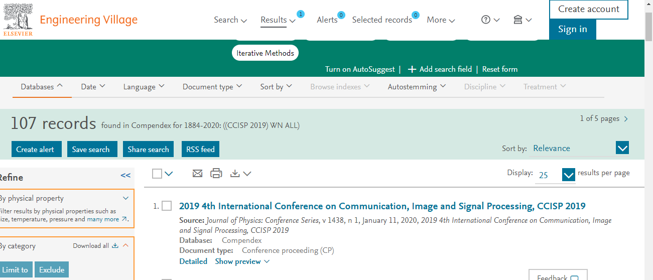Click the Sign in button
Image resolution: width=653 pixels, height=280 pixels.
573,29
